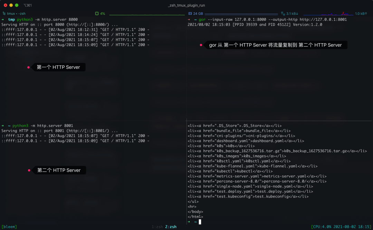Image resolution: width=373 pixels, height=230 pixels.
Task: Select the metrics-server.yaml list item line
Action: click(x=257, y=176)
